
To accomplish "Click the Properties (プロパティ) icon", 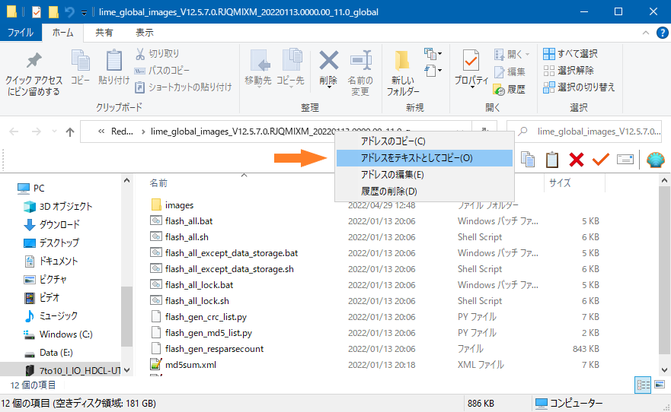I will coord(471,62).
